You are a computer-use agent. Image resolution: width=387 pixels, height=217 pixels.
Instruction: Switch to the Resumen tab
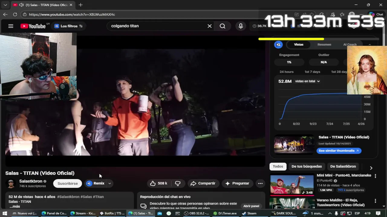[x=324, y=45]
